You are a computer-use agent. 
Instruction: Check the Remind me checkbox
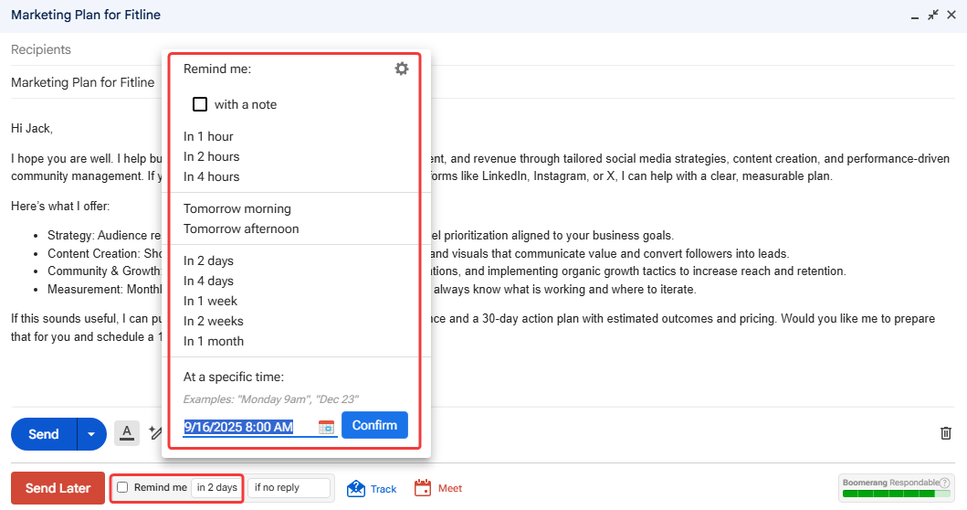coord(122,487)
